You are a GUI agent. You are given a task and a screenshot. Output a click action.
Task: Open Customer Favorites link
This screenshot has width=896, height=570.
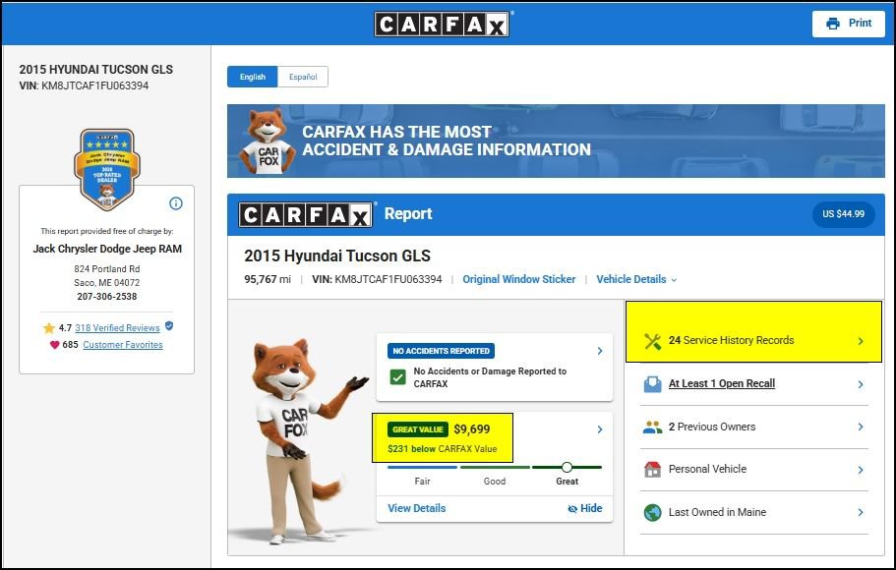123,344
